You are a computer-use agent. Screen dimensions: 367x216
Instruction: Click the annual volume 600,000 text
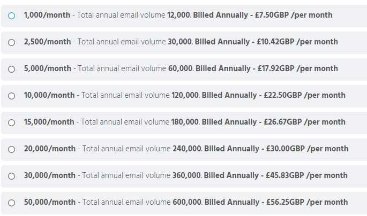187,202
